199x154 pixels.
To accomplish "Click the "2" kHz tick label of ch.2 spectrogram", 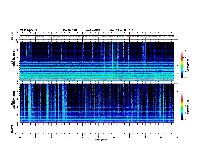I will pos(17,115).
